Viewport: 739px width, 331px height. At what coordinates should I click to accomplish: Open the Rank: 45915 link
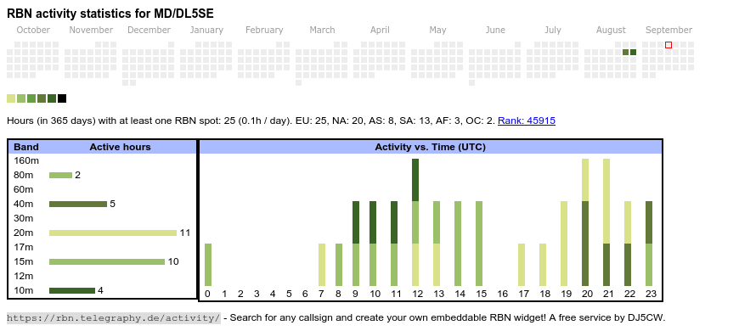[527, 121]
